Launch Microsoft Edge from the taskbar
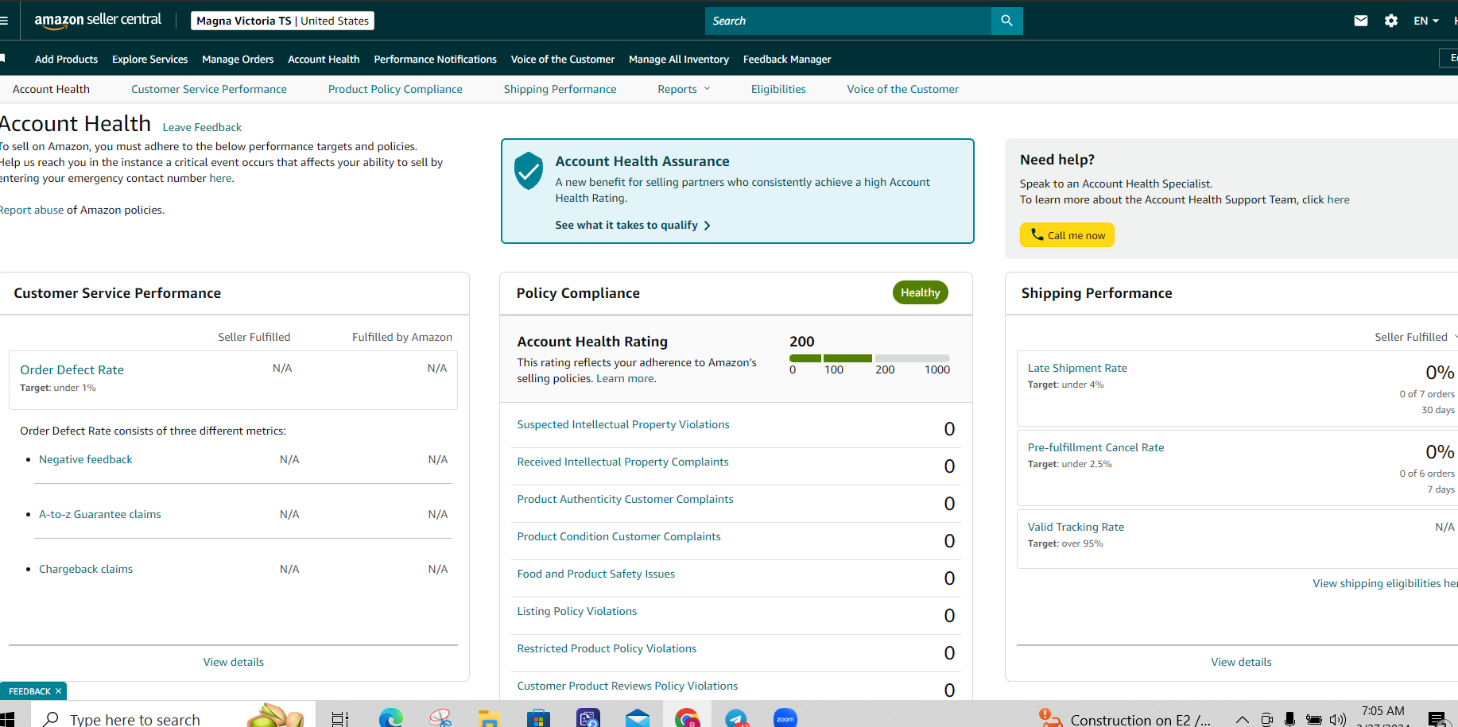 click(x=390, y=718)
